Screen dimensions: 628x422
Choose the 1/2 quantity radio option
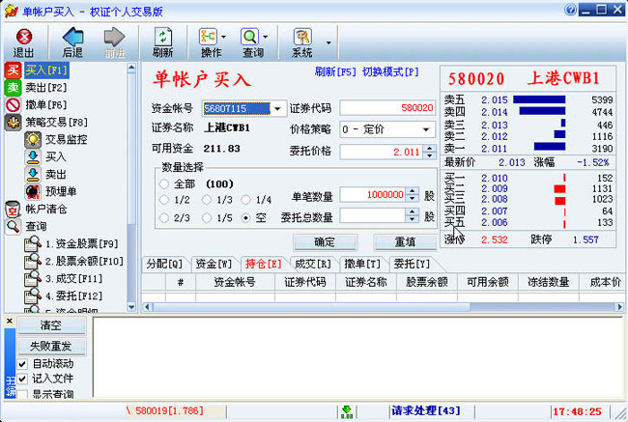tap(164, 200)
